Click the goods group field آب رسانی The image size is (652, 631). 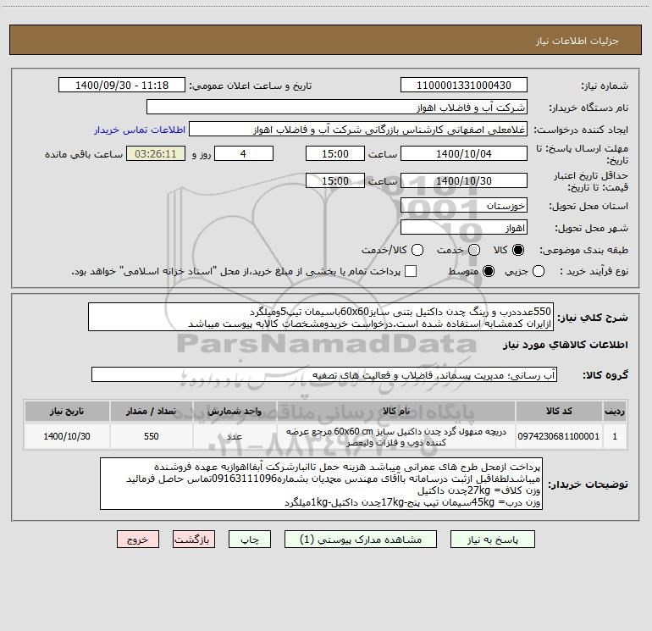[x=324, y=374]
